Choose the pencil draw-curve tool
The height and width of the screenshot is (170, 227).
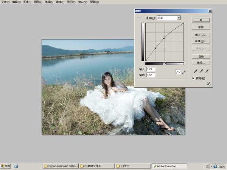tap(183, 72)
